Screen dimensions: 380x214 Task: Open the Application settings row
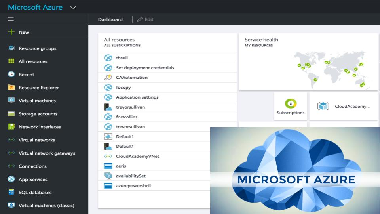pyautogui.click(x=167, y=97)
